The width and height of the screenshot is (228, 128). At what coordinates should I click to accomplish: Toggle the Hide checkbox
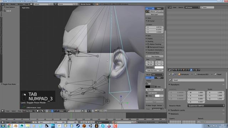pyautogui.click(x=156, y=87)
